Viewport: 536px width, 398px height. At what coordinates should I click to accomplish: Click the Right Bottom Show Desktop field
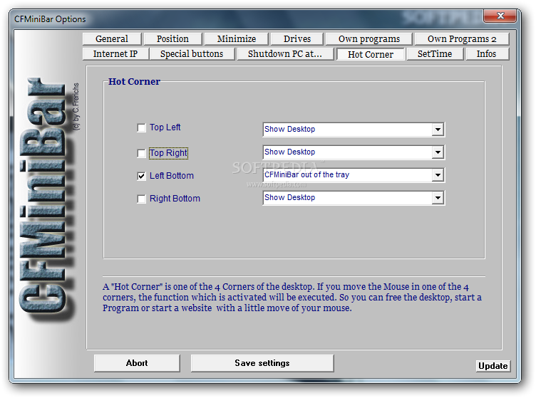[x=354, y=198]
